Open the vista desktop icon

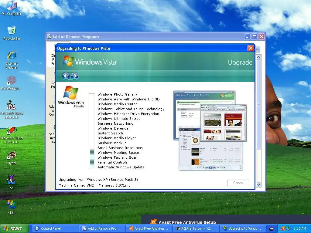click(x=12, y=207)
